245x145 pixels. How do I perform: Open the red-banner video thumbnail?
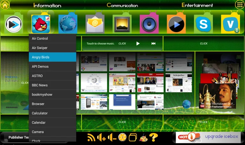219,78
